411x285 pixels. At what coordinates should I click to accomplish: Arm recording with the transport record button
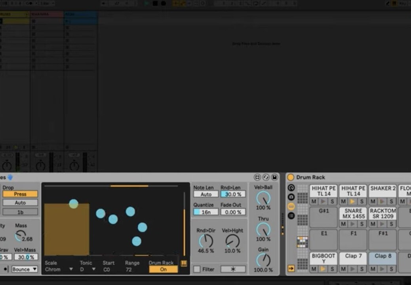tap(164, 4)
